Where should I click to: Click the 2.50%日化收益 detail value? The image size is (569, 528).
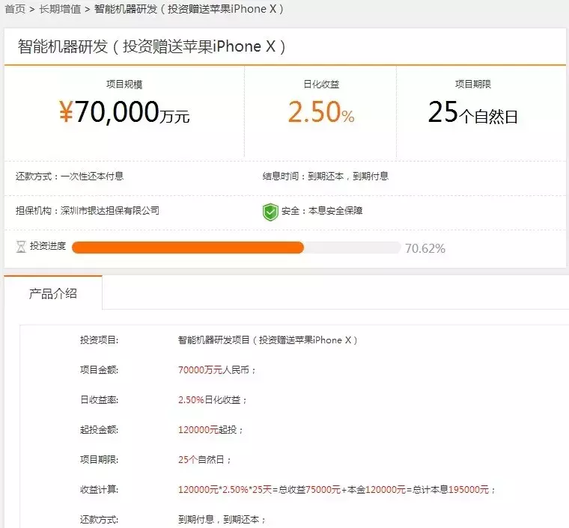tap(213, 399)
